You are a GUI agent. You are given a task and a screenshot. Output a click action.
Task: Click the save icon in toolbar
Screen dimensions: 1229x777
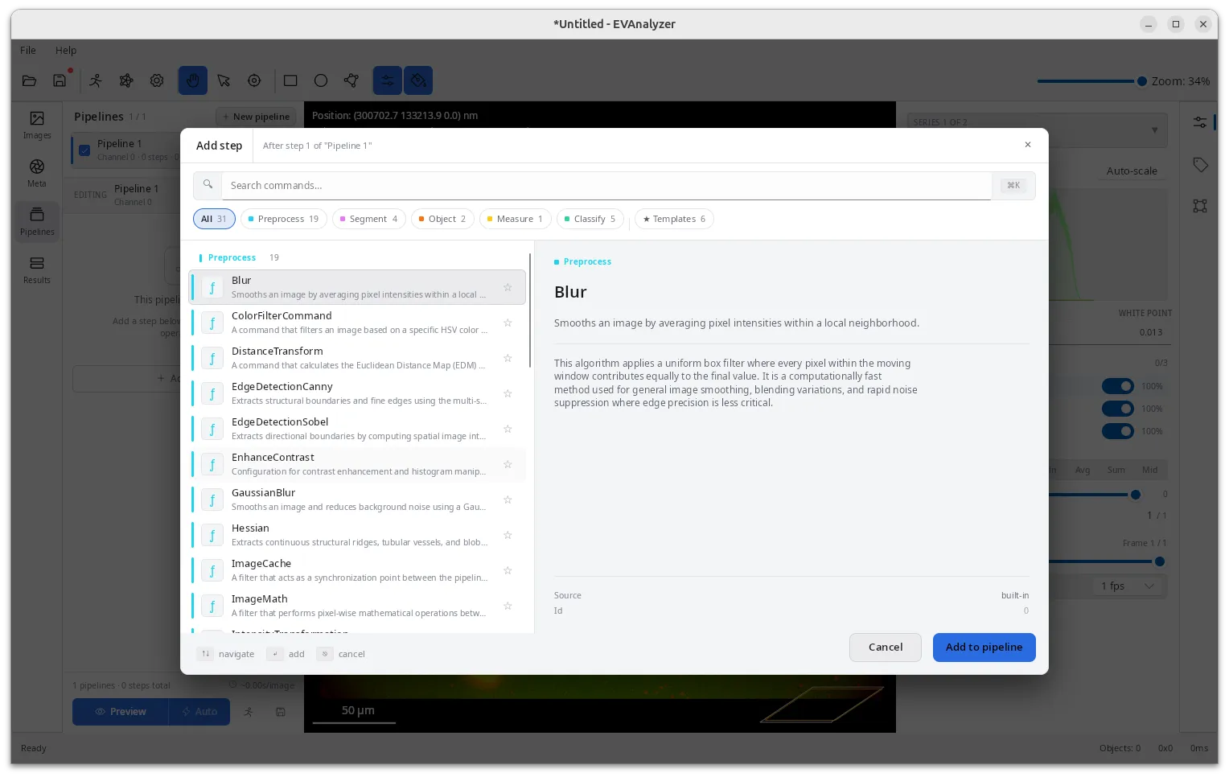pos(60,80)
